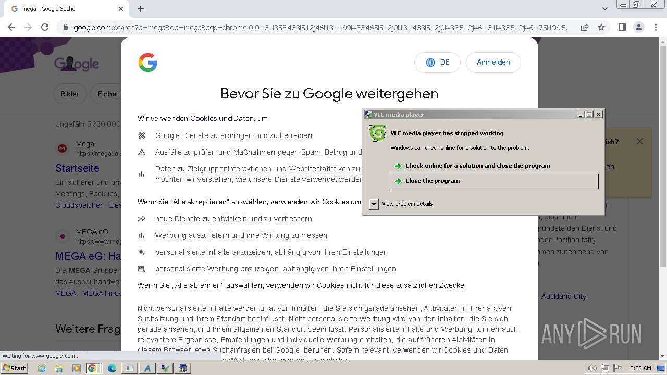Open the Cookies link in consent text

[203, 118]
